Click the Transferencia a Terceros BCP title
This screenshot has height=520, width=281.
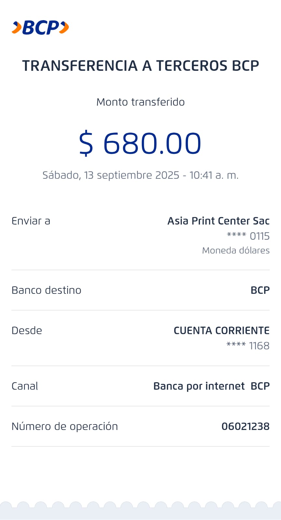[x=140, y=66]
